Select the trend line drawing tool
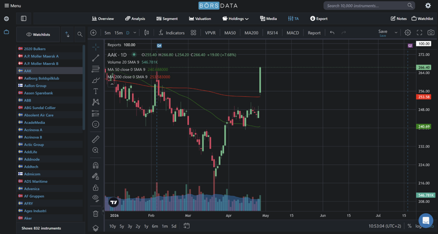The width and height of the screenshot is (438, 234). [95, 58]
